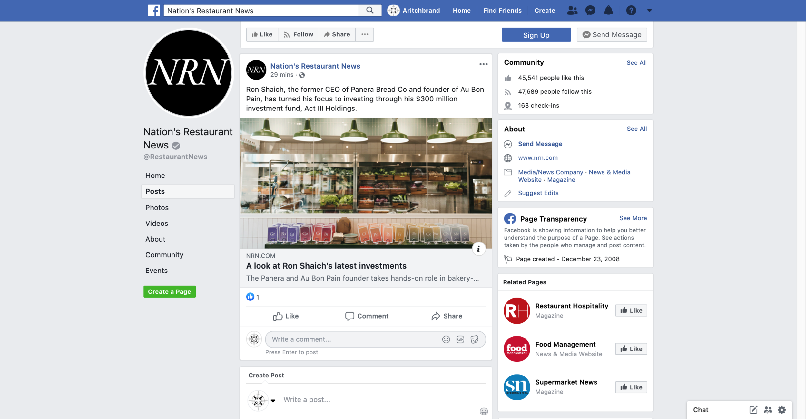This screenshot has height=419, width=806.
Task: Click See More in Page Transparency
Action: point(633,218)
